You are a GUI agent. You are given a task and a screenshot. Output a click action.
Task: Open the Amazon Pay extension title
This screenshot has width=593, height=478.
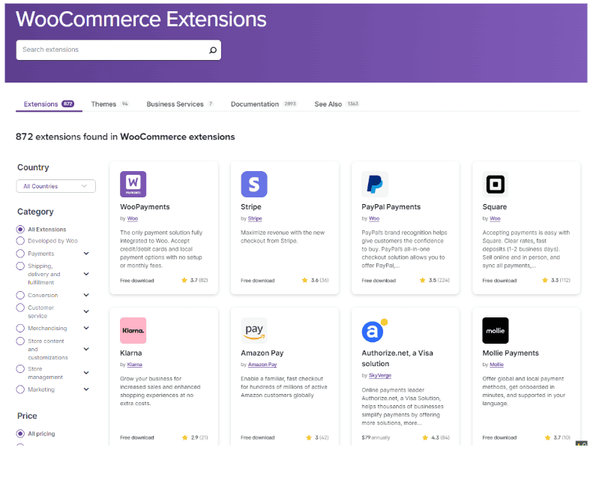pyautogui.click(x=262, y=353)
